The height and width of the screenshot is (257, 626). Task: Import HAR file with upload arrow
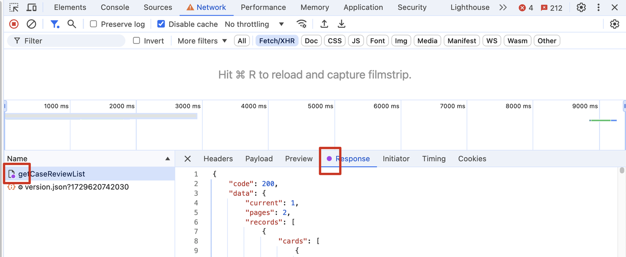click(324, 24)
